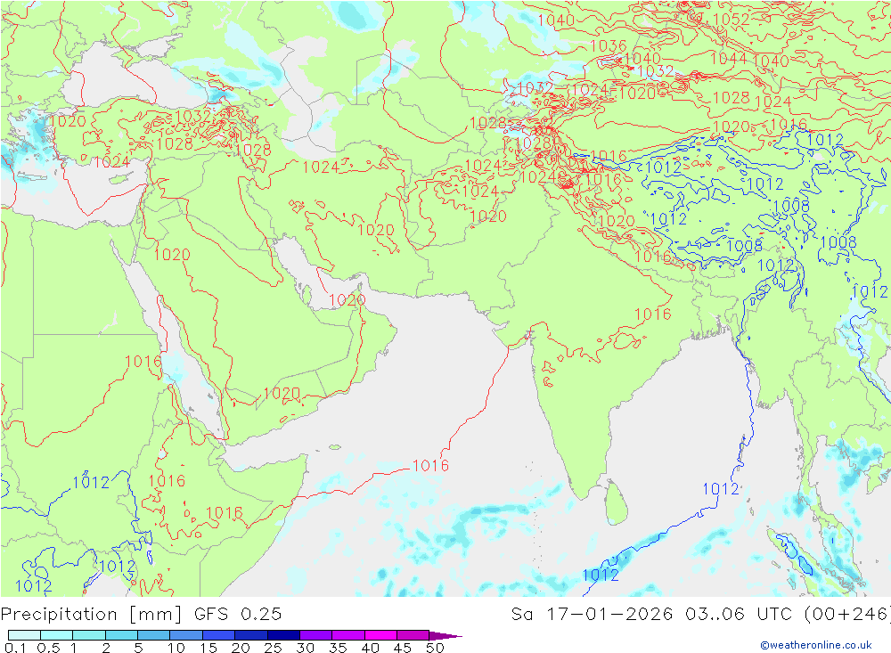
Task: Select the "Sa 17-01-2026" date text
Action: [592, 615]
